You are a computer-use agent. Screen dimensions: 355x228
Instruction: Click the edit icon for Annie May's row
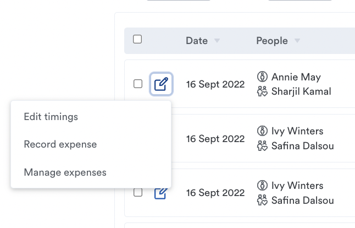pos(161,84)
